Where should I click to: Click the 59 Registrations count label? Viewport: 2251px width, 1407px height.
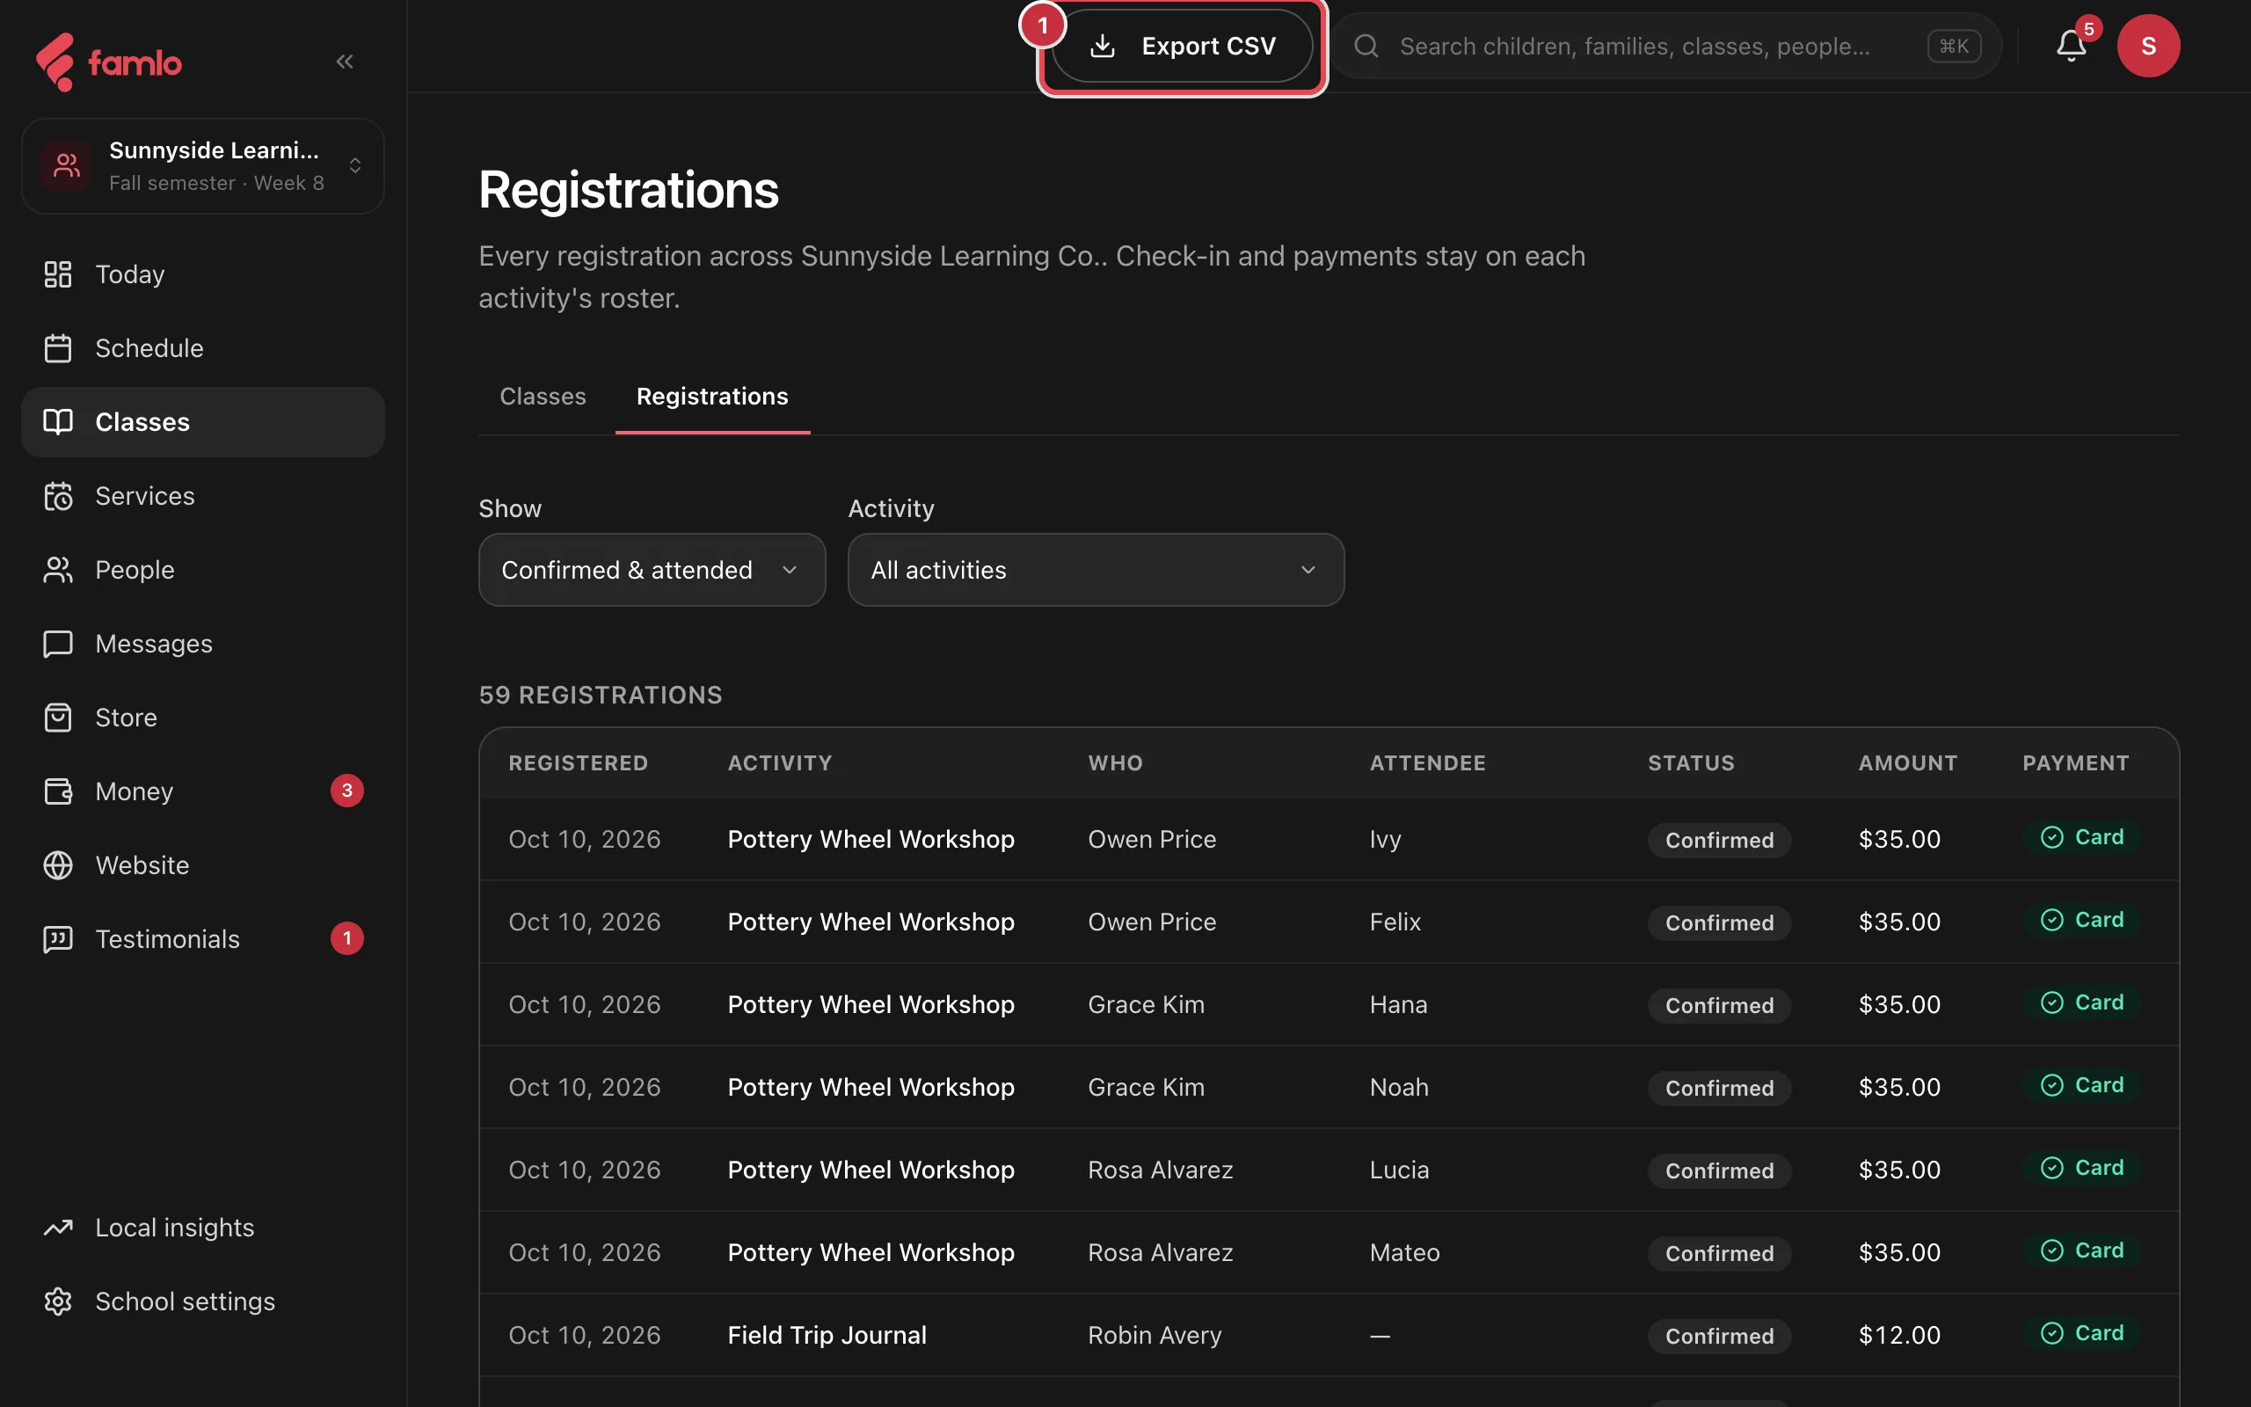pos(600,695)
